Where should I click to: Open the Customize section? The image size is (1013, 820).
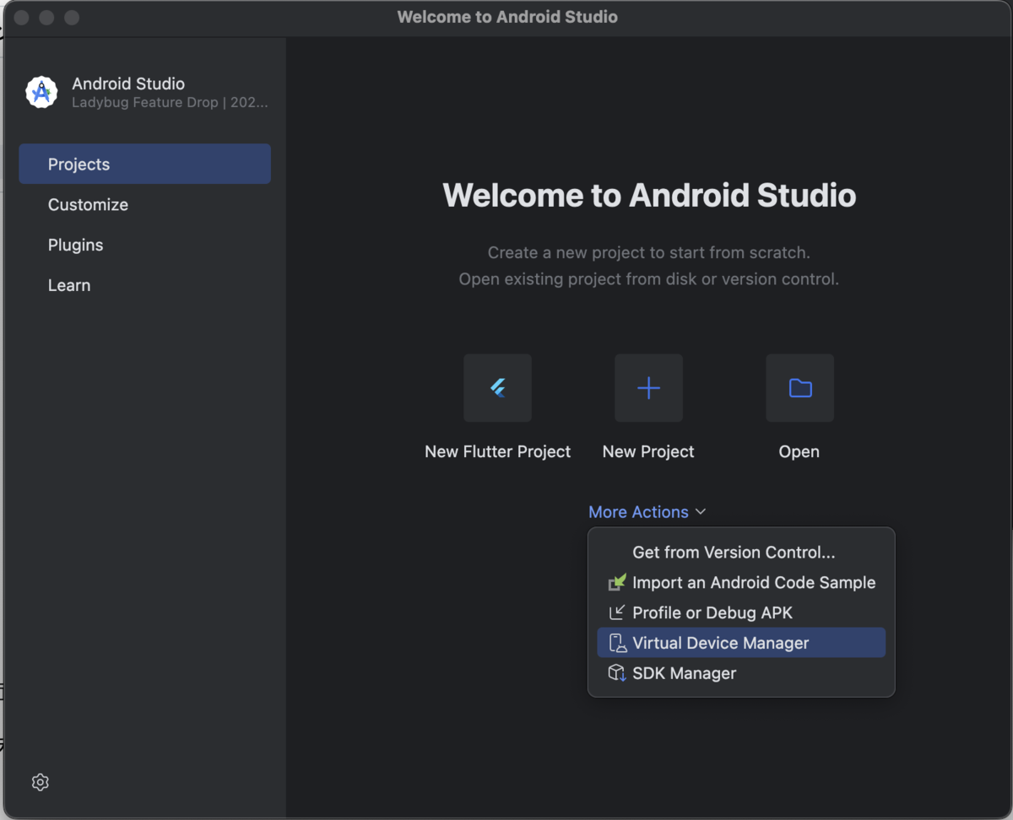pyautogui.click(x=145, y=204)
